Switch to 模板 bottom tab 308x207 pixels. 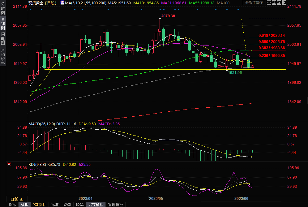(x=24, y=205)
